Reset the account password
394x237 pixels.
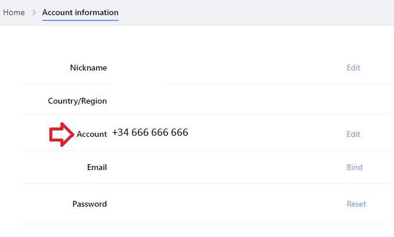356,204
